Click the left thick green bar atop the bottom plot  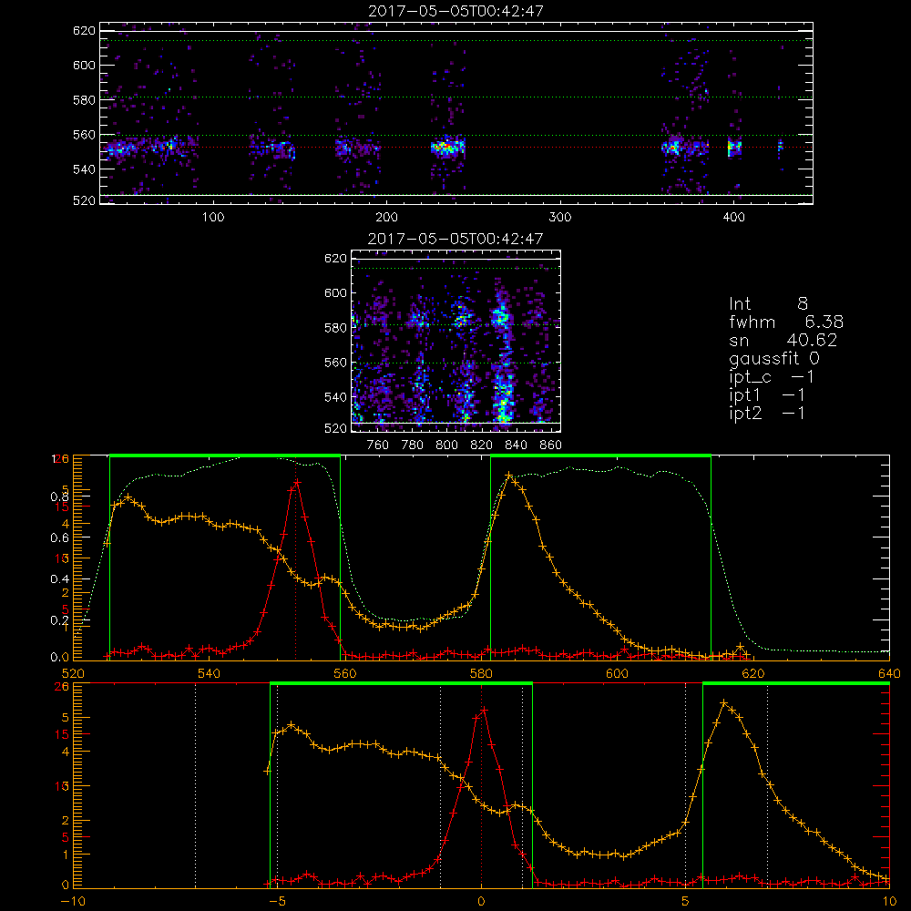coord(401,683)
